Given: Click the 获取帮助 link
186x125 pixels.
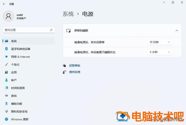Looking at the screenshot, I should 74,66.
